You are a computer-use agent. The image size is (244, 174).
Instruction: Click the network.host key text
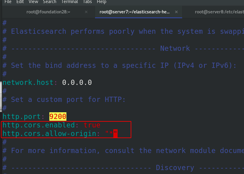pyautogui.click(x=28, y=82)
